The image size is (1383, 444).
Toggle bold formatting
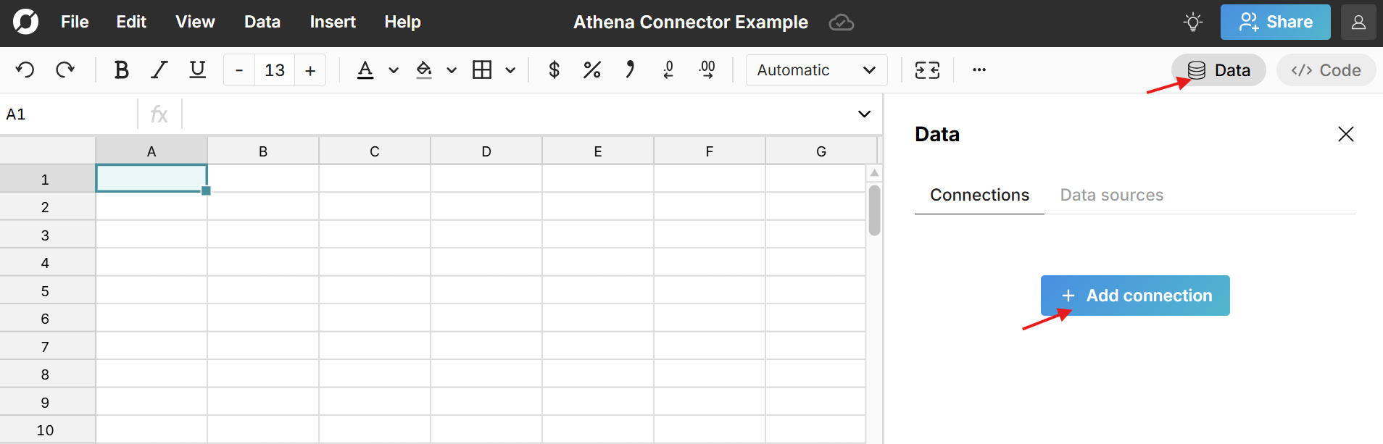pos(120,70)
